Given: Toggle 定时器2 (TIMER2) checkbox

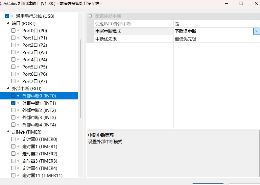Looking at the screenshot, I should tap(13, 154).
